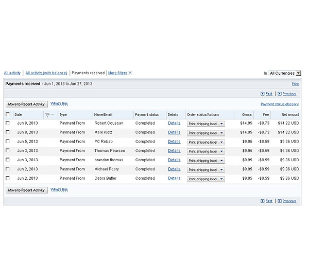Click the Print link
This screenshot has width=309, height=258.
tap(295, 83)
